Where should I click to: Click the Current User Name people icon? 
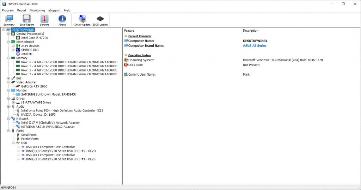click(x=126, y=75)
